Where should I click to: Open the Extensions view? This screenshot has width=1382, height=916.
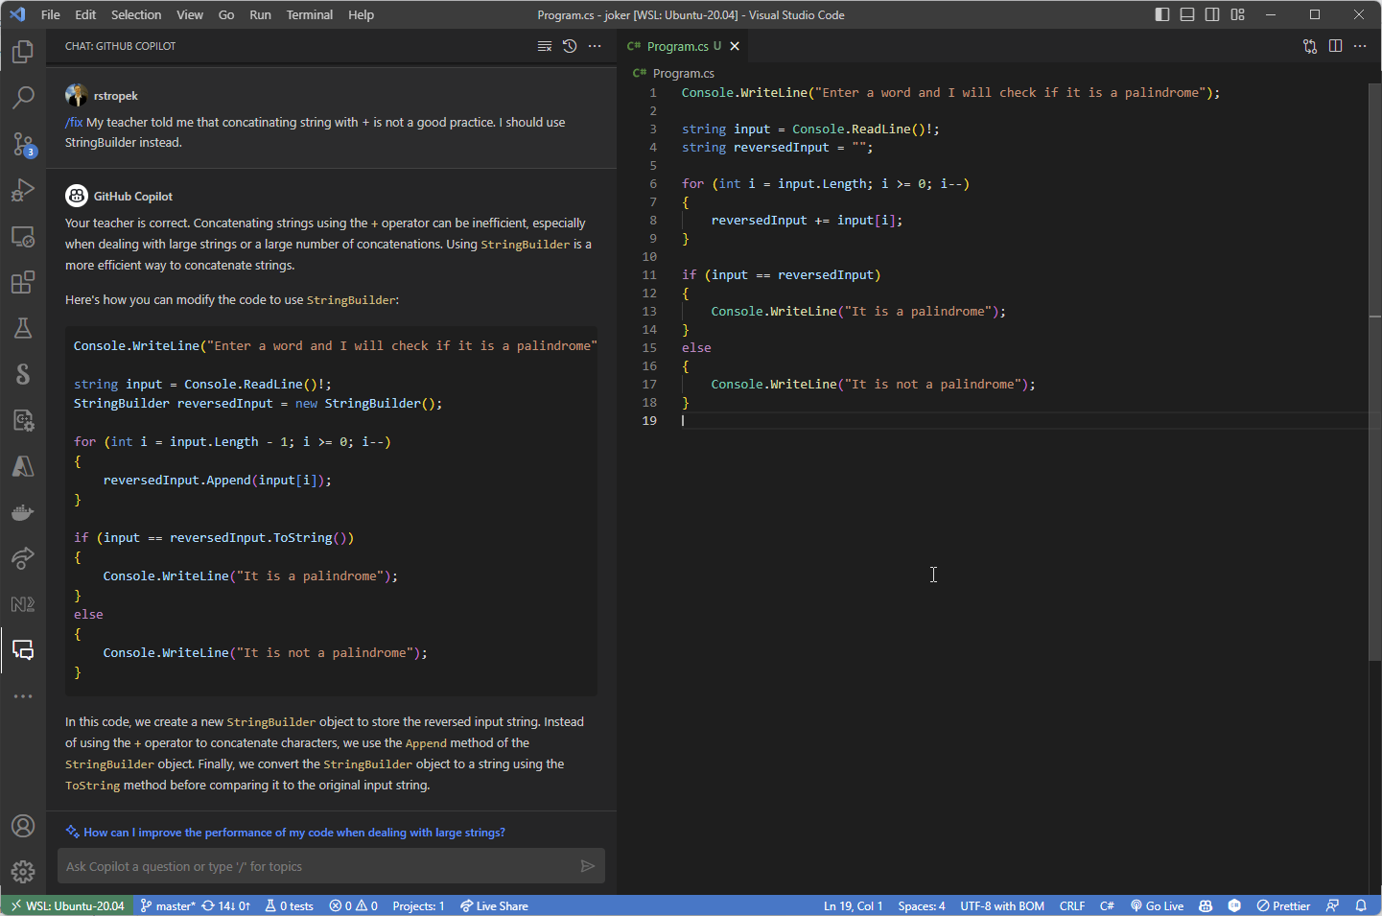pyautogui.click(x=23, y=282)
